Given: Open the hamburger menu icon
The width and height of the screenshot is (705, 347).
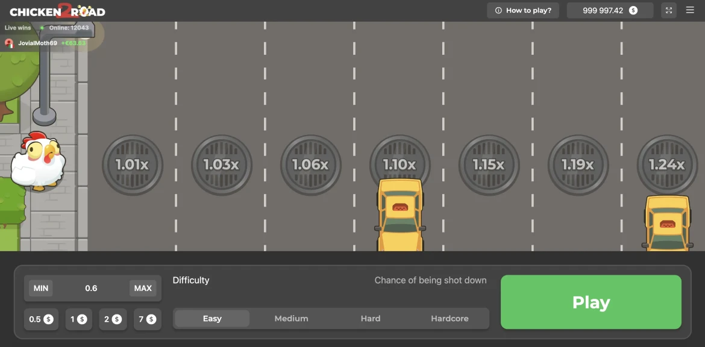Looking at the screenshot, I should coord(690,10).
